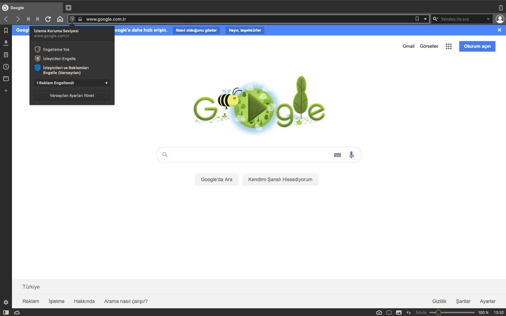Click the Varsayılan Ayarları Yönet button
The height and width of the screenshot is (316, 506).
tap(72, 96)
